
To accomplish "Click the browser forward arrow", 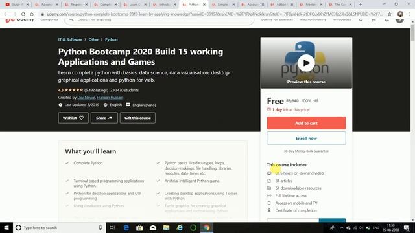I will coord(14,14).
